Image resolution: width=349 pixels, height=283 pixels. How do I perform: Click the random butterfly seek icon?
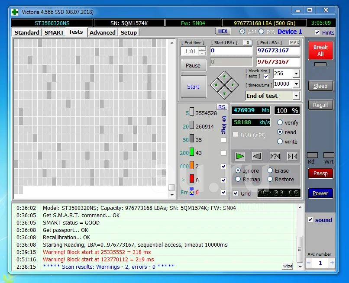275,156
